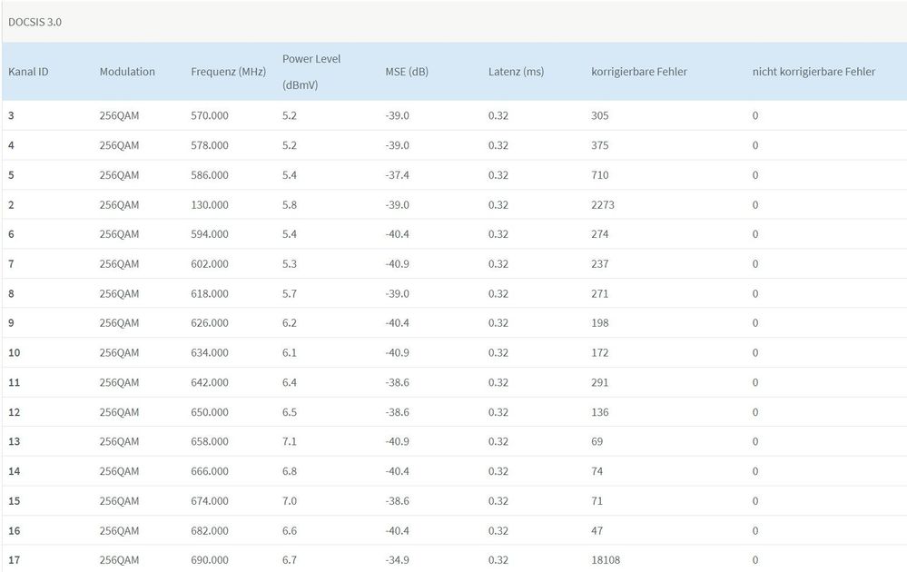Select the 130.000 frequency value
The image size is (907, 572).
point(210,205)
